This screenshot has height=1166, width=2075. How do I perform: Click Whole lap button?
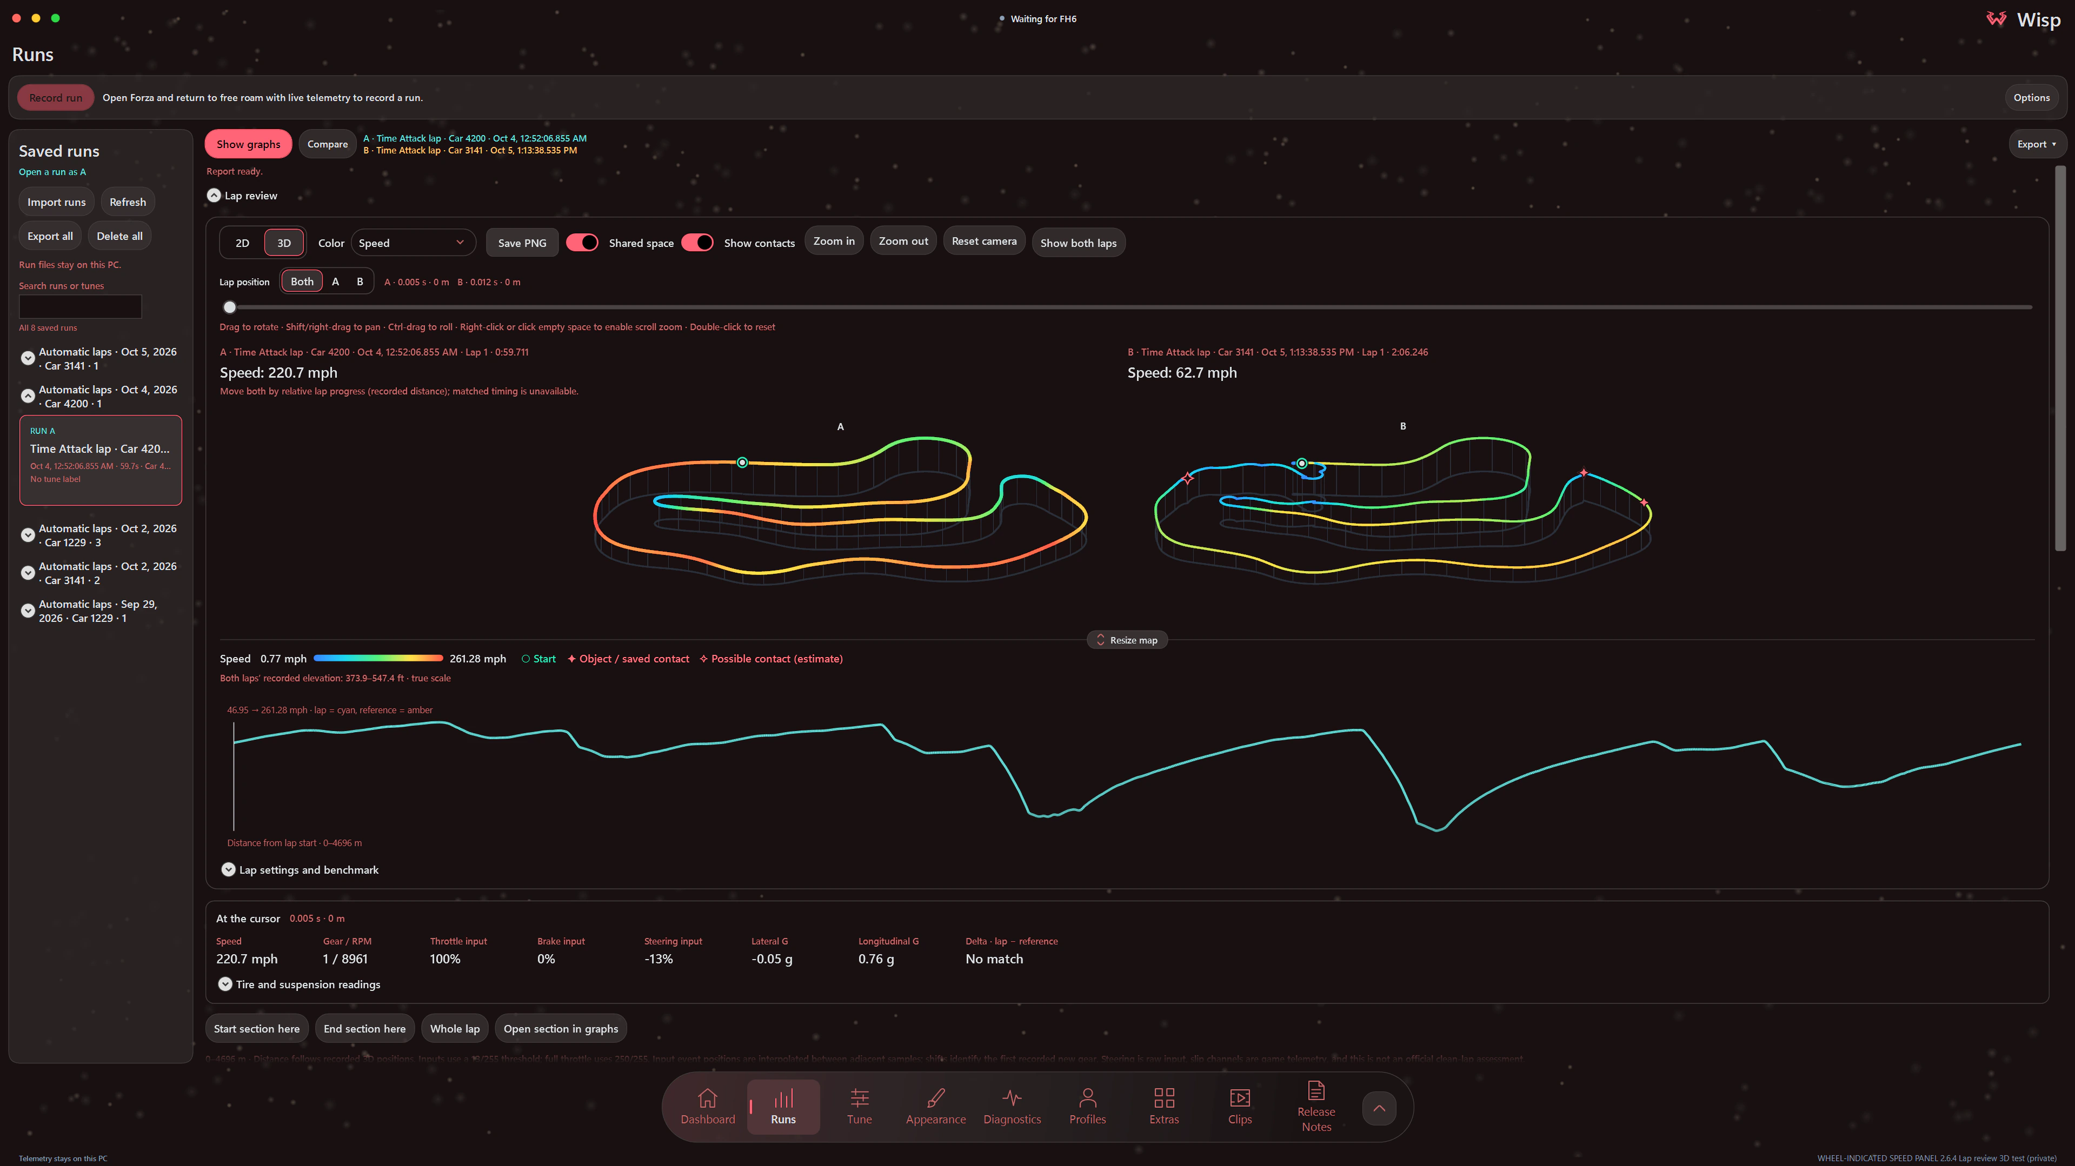454,1028
